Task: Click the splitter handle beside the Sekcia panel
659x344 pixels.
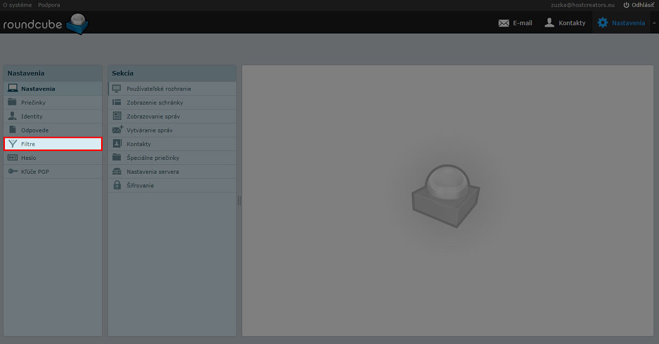Action: pyautogui.click(x=239, y=201)
